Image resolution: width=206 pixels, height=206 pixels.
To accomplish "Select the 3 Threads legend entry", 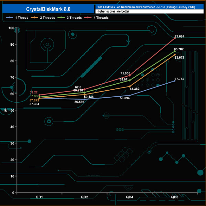I will coord(70,18).
